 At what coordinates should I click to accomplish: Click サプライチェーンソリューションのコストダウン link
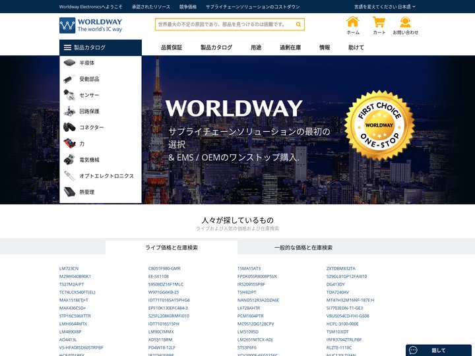click(x=253, y=7)
